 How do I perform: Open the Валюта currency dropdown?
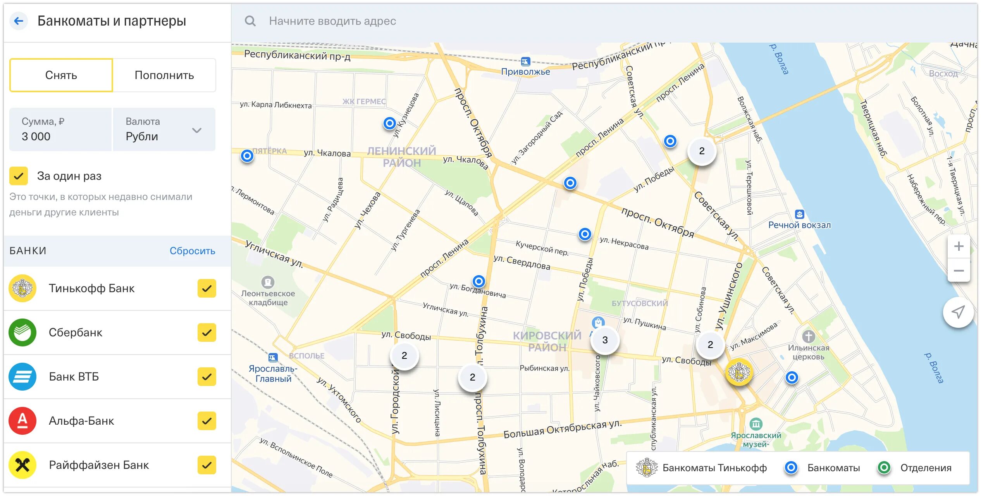[164, 129]
